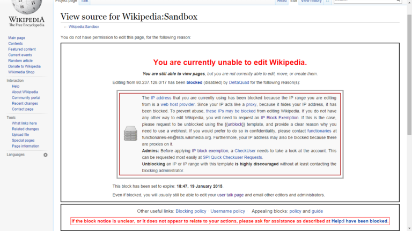
Task: Open the {{unblock}} template link
Action: click(x=235, y=124)
